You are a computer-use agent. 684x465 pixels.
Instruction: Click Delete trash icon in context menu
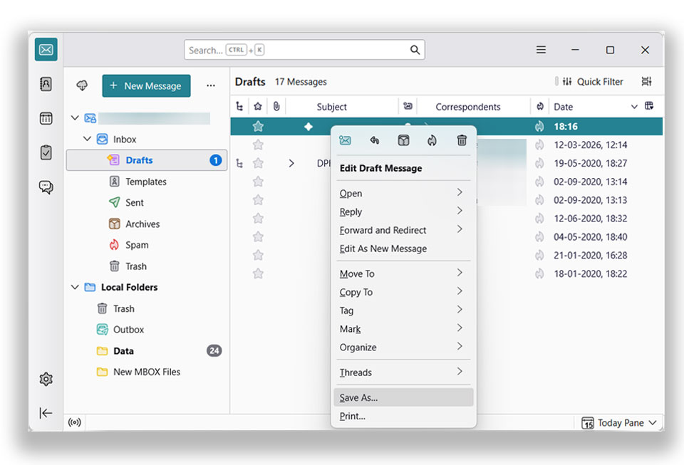pyautogui.click(x=462, y=140)
